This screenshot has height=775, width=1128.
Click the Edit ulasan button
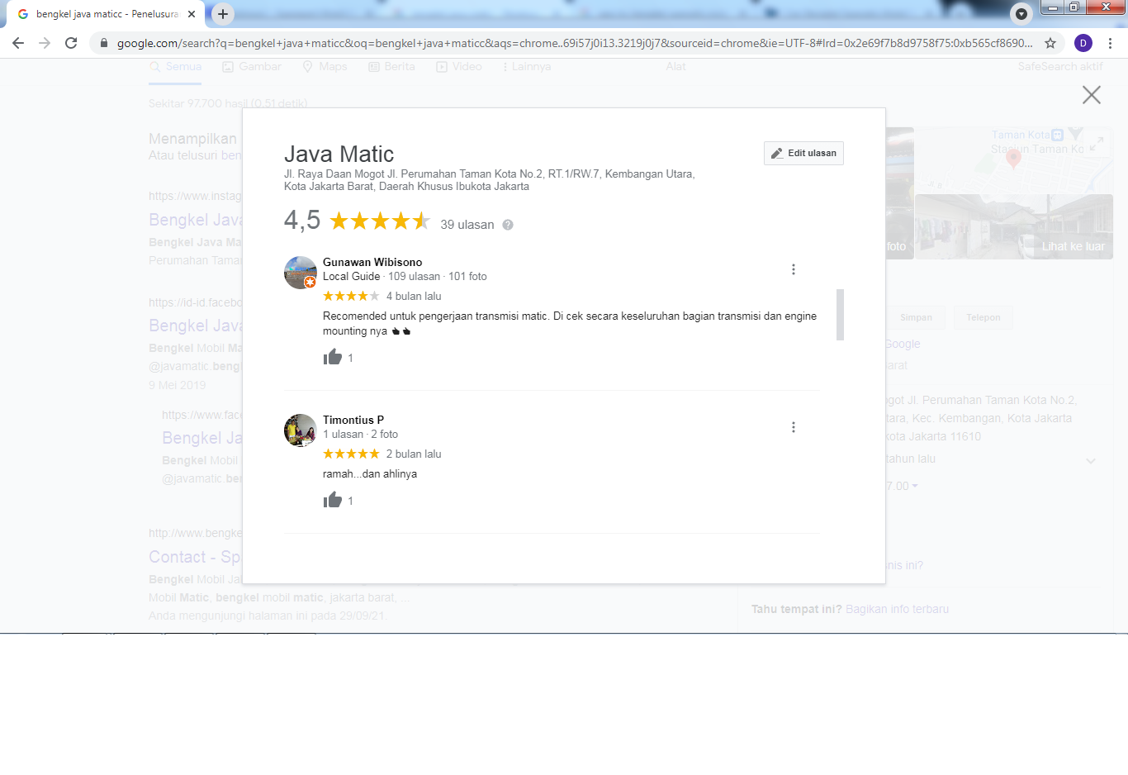803,154
